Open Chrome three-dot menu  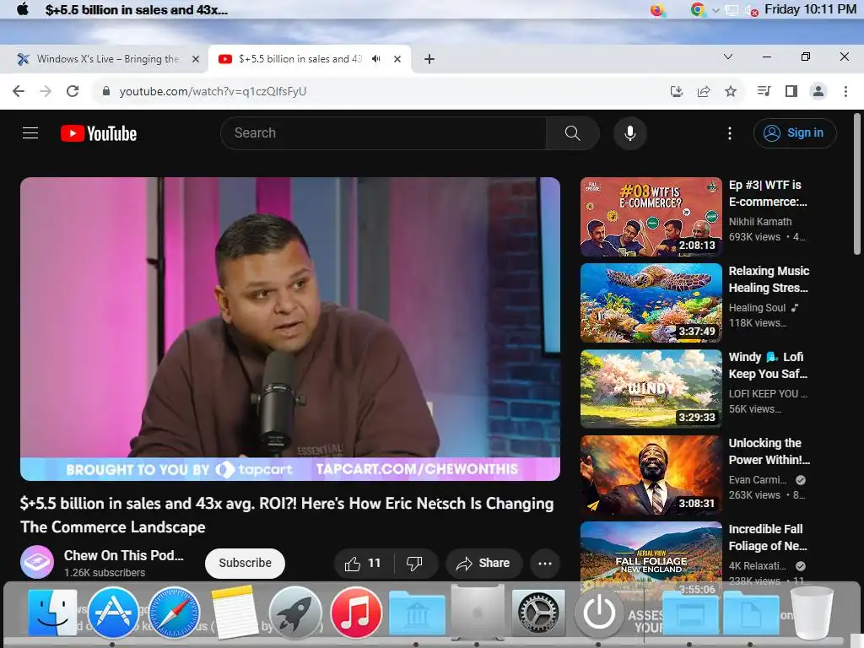coord(845,91)
